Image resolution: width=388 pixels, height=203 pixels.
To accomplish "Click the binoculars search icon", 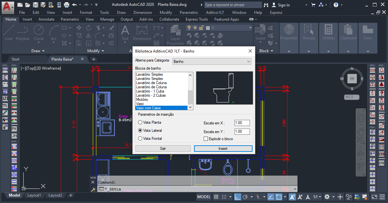I will point(266,5).
